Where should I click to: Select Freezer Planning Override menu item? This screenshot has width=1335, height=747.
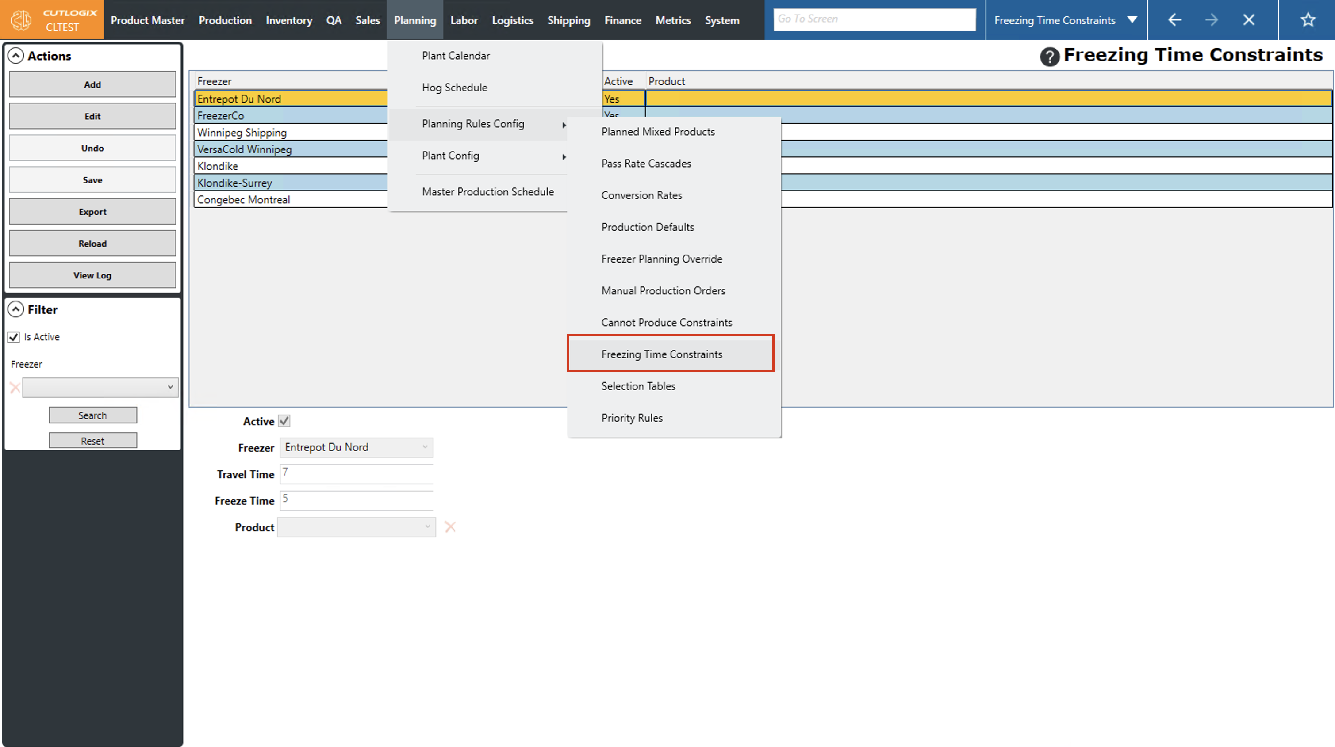[x=661, y=259]
